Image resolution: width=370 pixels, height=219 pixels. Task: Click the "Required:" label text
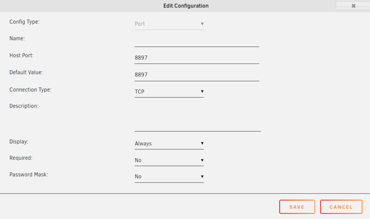click(x=21, y=158)
